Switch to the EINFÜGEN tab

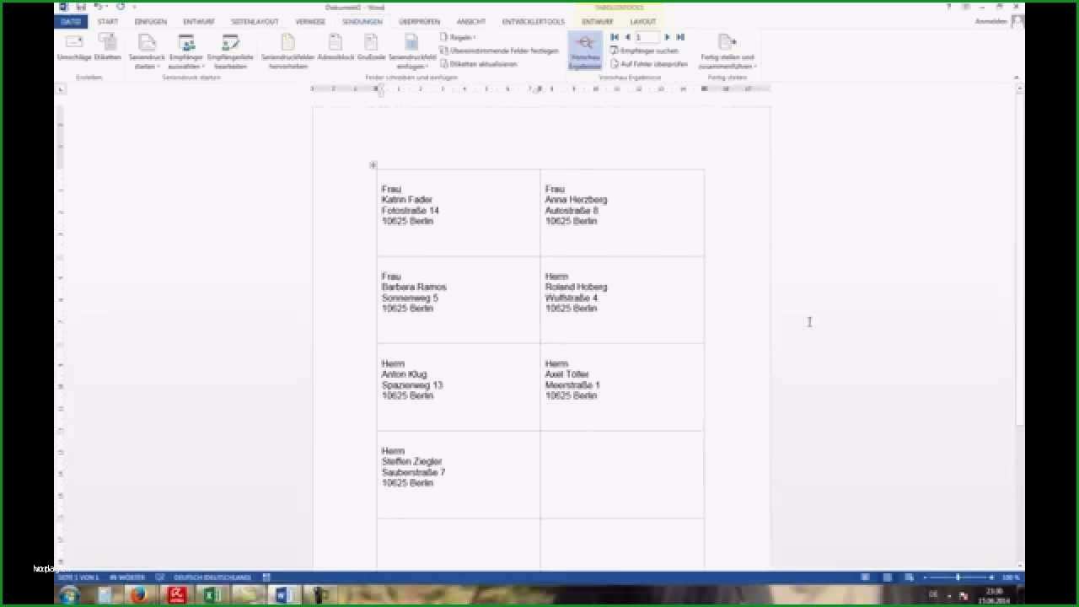[151, 21]
